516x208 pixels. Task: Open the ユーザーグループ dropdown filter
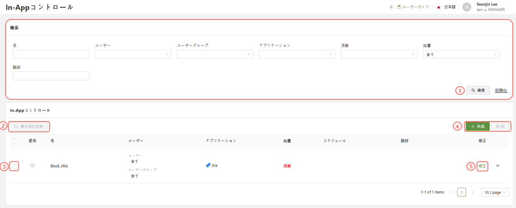pyautogui.click(x=215, y=54)
